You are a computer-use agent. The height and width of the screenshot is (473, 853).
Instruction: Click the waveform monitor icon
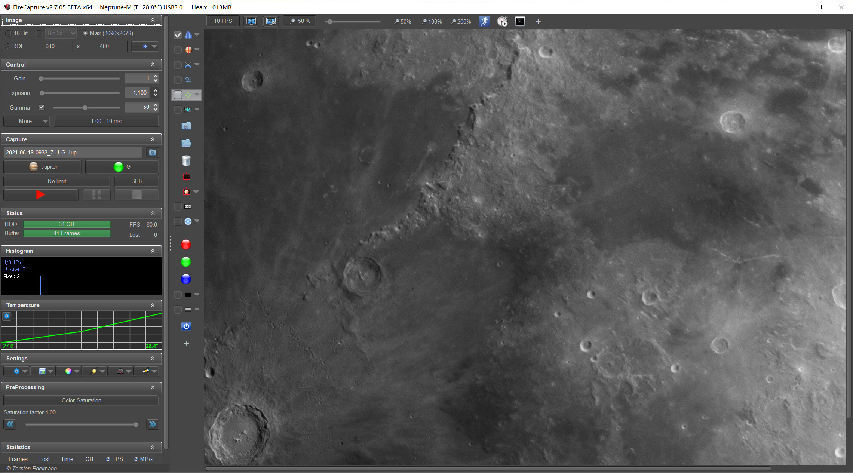tap(188, 110)
